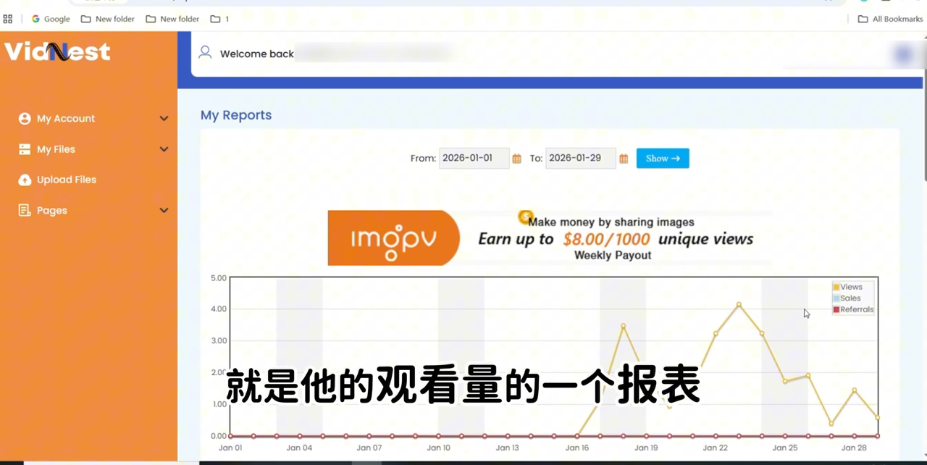This screenshot has width=927, height=465.
Task: Open the From date calendar picker
Action: coord(516,159)
